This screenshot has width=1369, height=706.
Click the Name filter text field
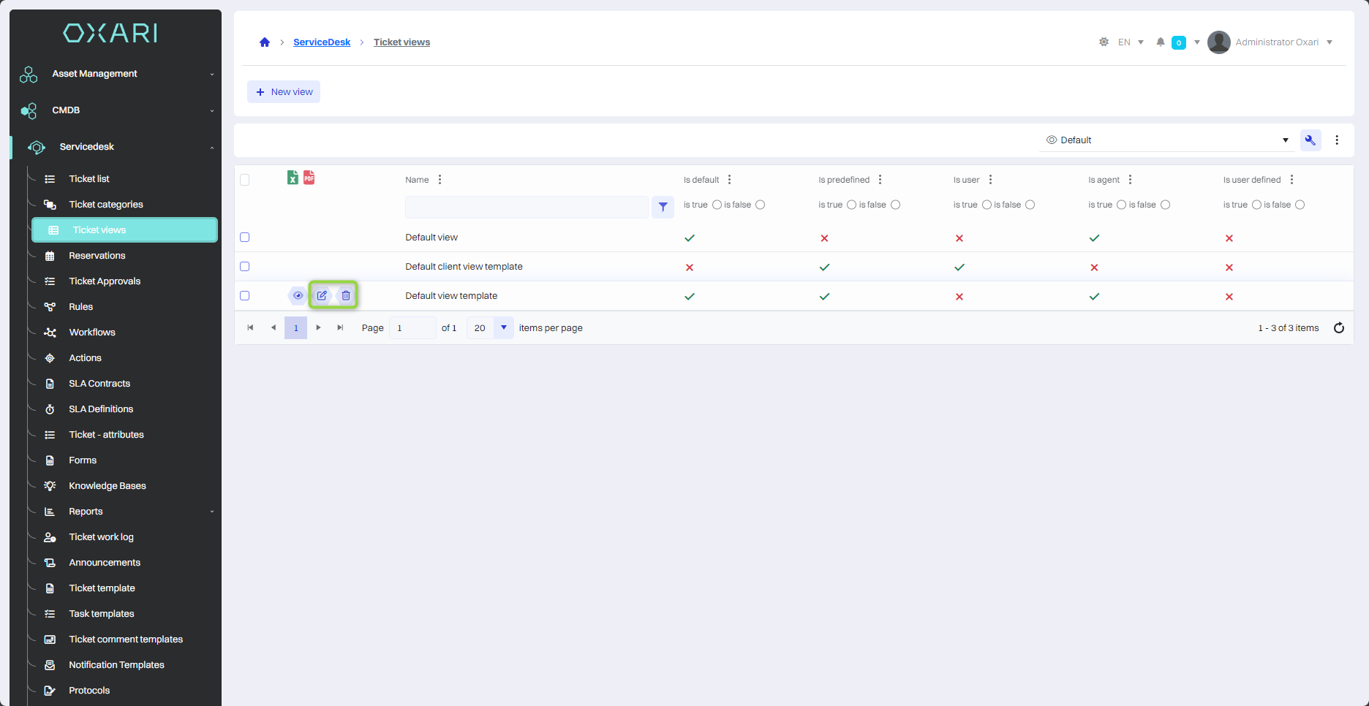tap(527, 207)
